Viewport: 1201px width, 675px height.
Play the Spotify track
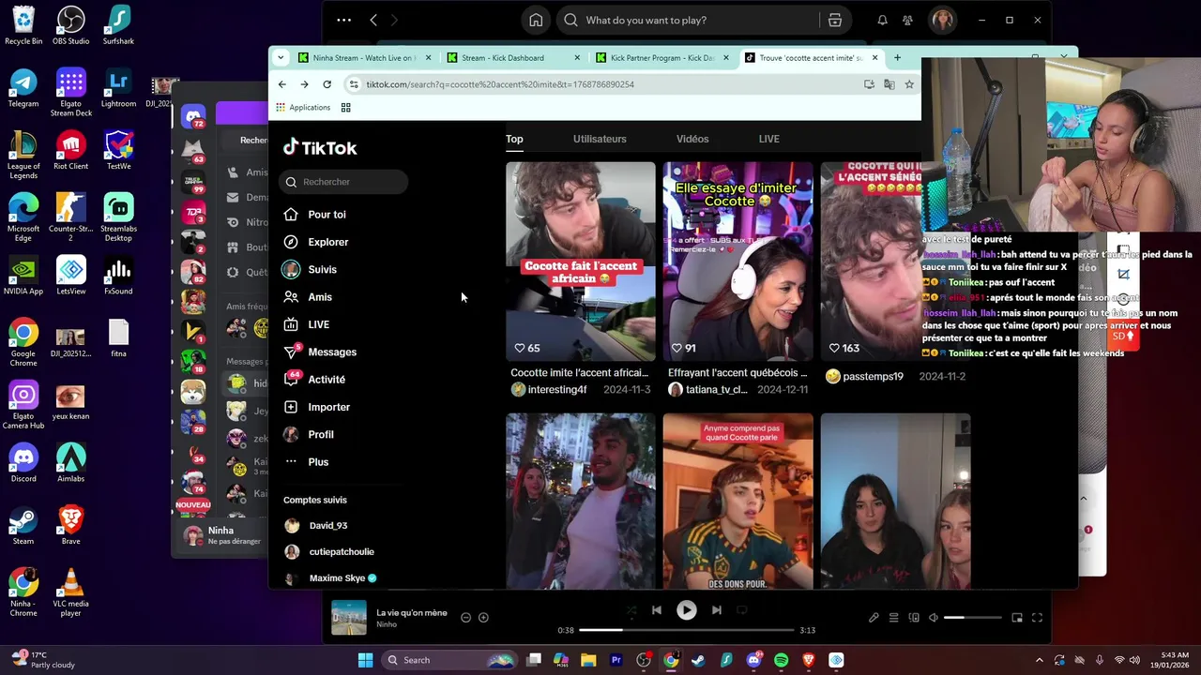[687, 610]
